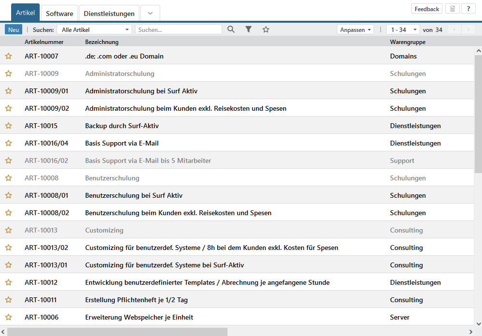Click the favorites star in the toolbar
The height and width of the screenshot is (336, 482).
pos(266,29)
